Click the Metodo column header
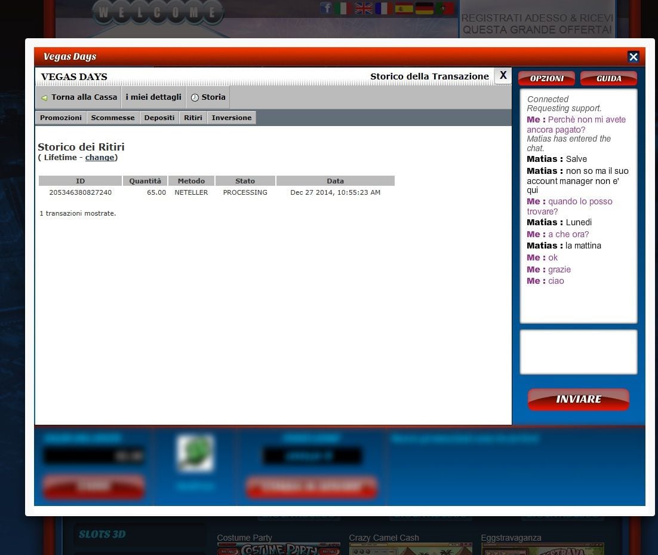The width and height of the screenshot is (658, 555). (191, 181)
